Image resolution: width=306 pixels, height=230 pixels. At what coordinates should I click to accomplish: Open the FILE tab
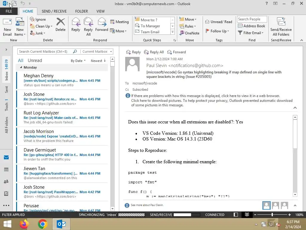coord(9,11)
